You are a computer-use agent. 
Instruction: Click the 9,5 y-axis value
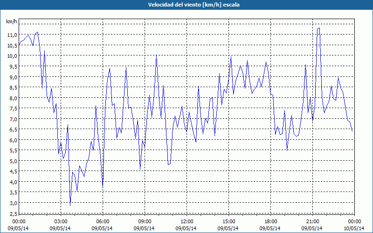coord(13,66)
